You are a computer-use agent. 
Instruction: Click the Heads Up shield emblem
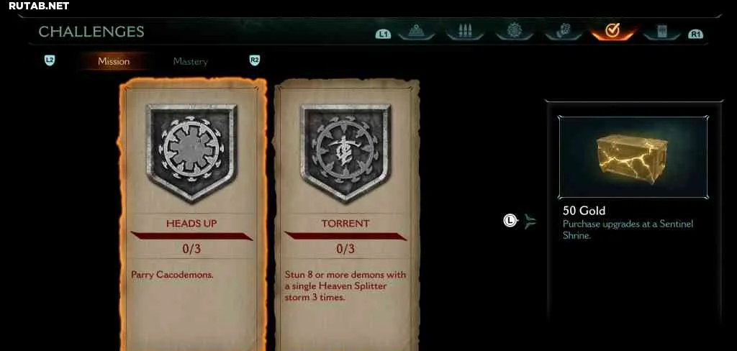tap(191, 152)
